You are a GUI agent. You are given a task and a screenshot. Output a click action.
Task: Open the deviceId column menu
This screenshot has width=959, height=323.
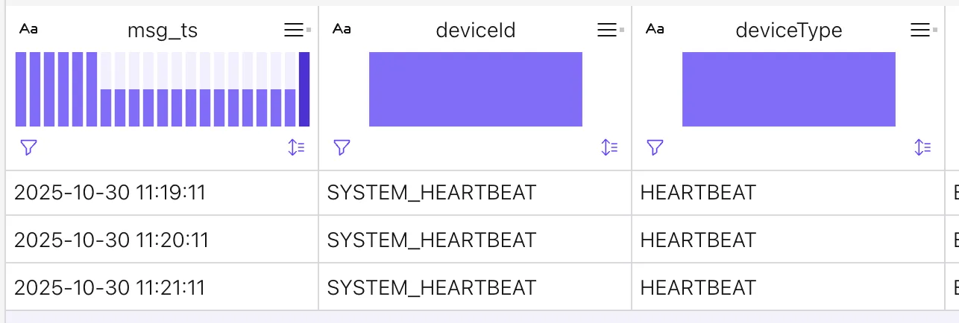[608, 30]
